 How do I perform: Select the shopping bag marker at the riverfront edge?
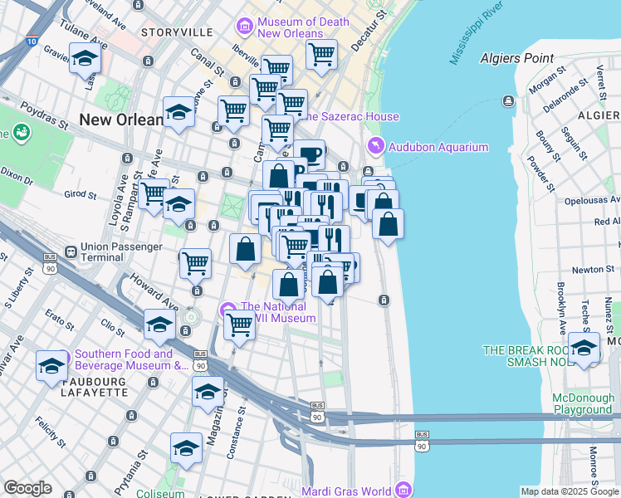tap(388, 225)
